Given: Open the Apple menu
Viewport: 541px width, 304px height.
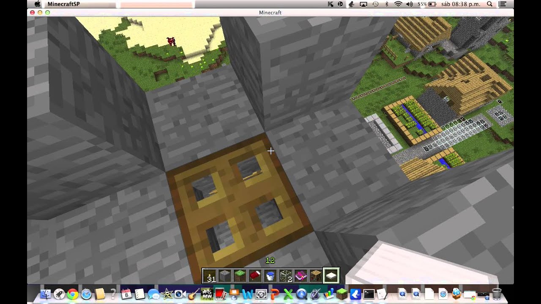Looking at the screenshot, I should tap(37, 4).
